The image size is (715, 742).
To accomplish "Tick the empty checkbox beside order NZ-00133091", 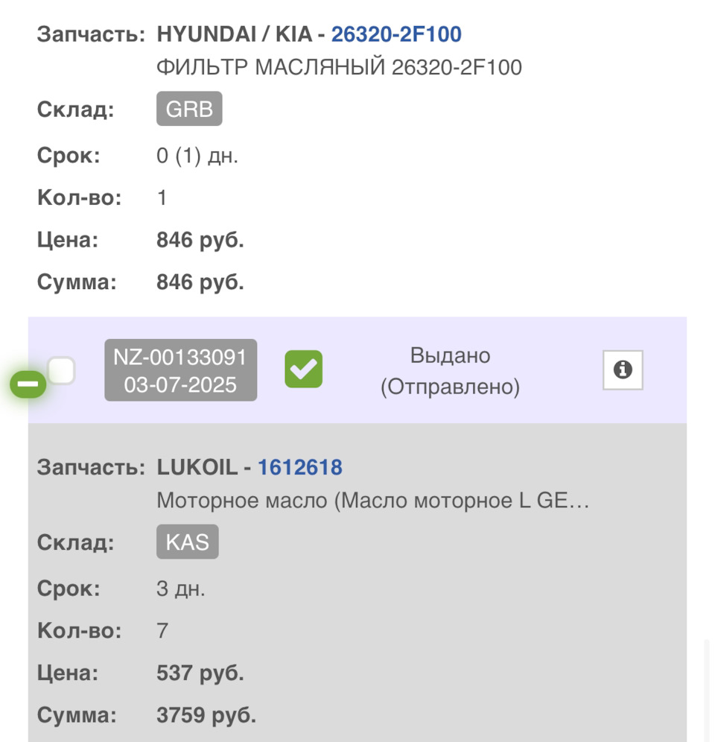I will tap(61, 370).
